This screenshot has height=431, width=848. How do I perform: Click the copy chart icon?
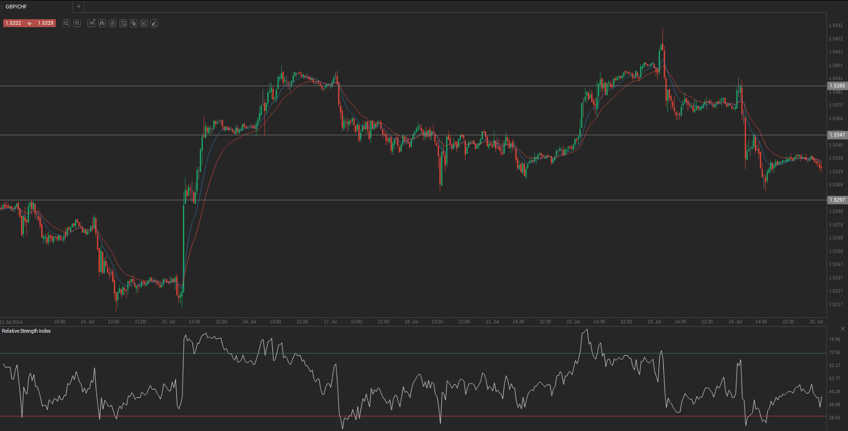134,23
